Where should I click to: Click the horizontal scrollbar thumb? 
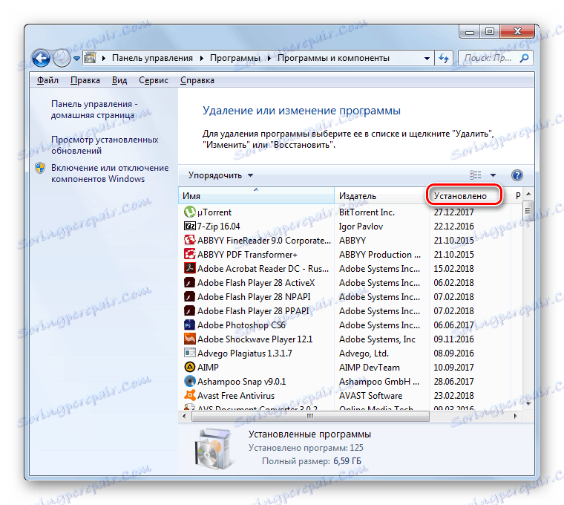click(x=310, y=416)
